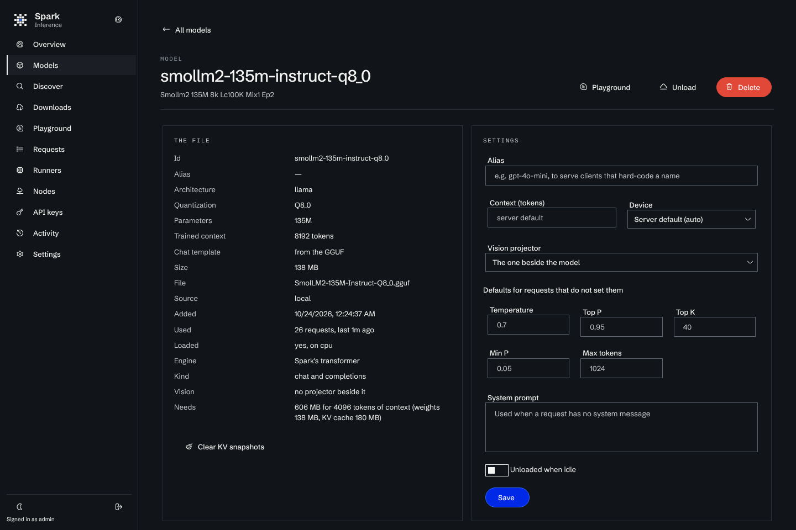Click the Playground sidebar icon
This screenshot has width=796, height=530.
pyautogui.click(x=20, y=128)
